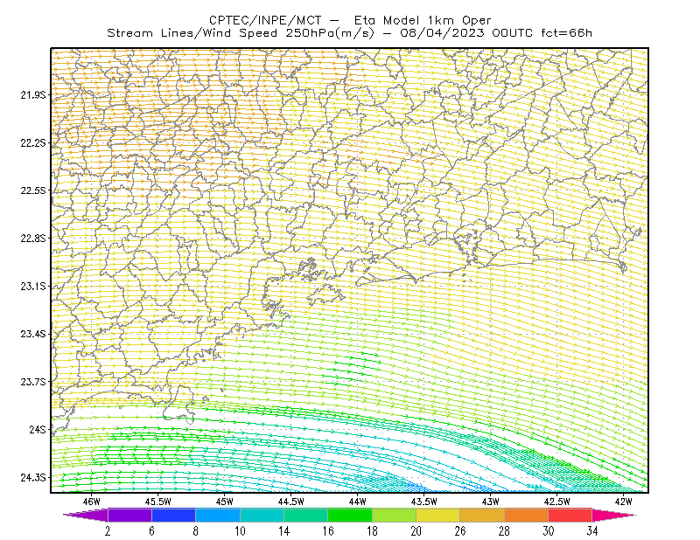
Task: Click the 21.9S latitude axis label
Action: [x=33, y=95]
